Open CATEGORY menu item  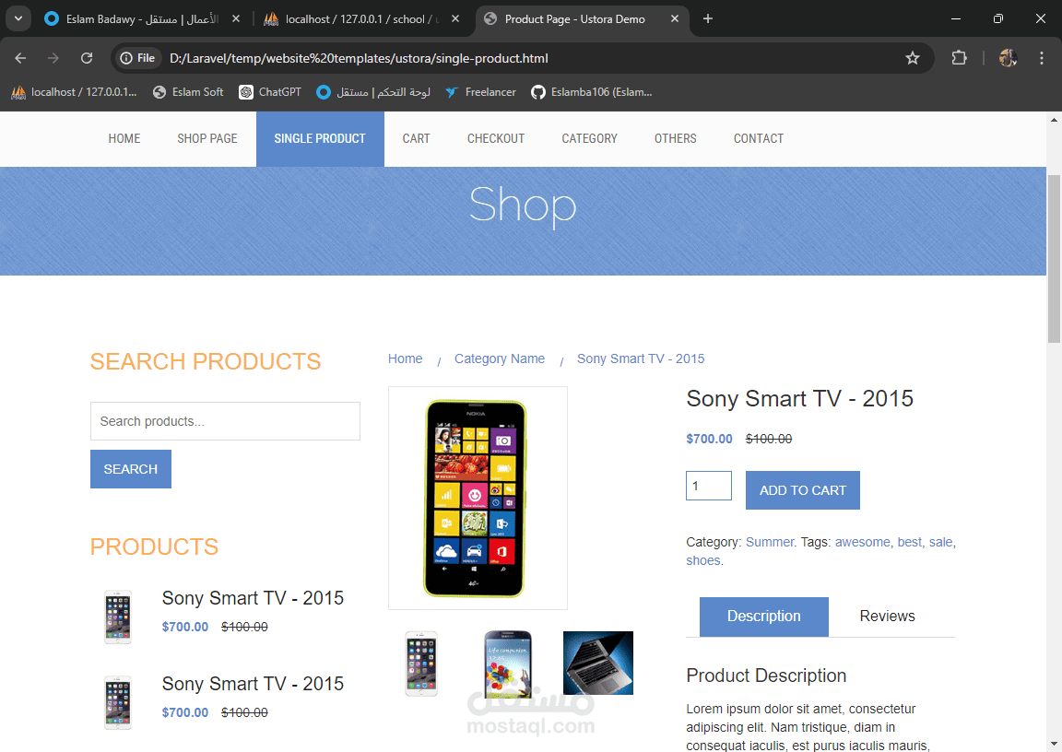click(x=589, y=139)
